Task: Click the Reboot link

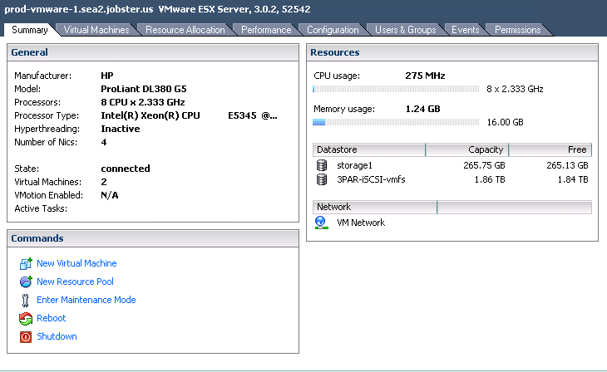Action: tap(51, 318)
